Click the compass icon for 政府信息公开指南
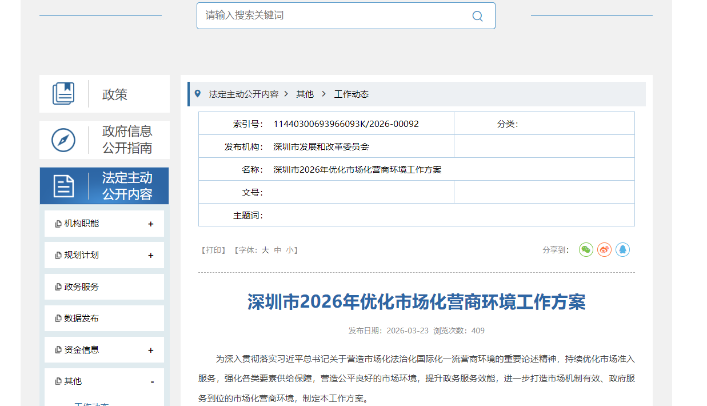 pos(63,140)
